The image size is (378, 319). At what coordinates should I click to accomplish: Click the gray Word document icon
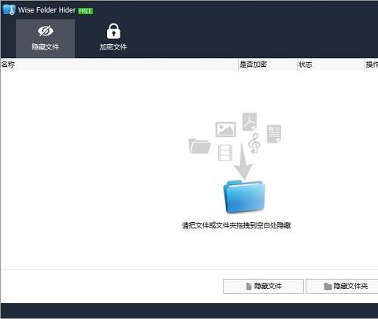point(274,134)
